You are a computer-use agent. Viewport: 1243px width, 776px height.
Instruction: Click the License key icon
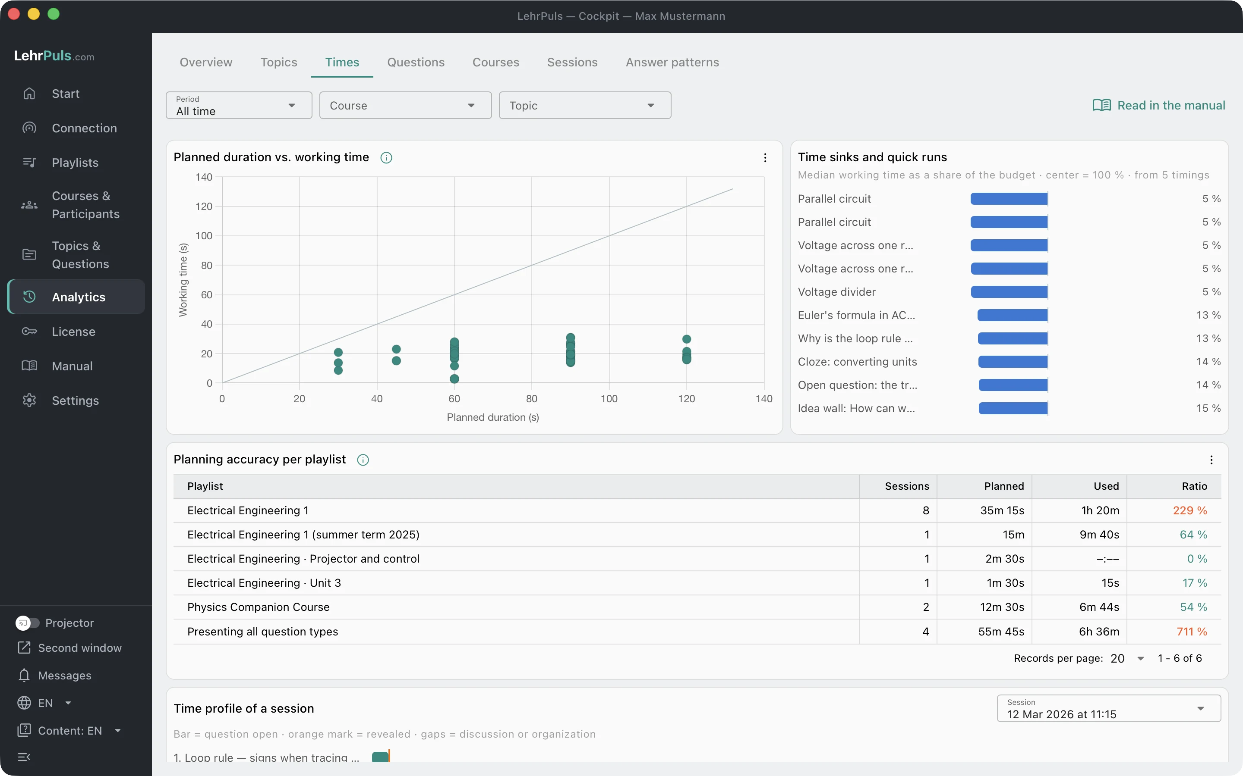(29, 331)
